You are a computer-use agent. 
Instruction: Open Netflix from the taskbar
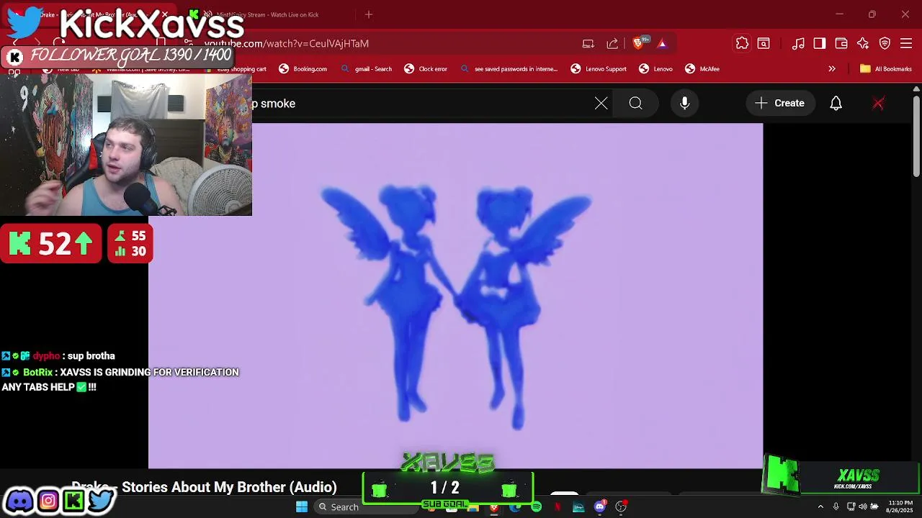click(x=558, y=507)
